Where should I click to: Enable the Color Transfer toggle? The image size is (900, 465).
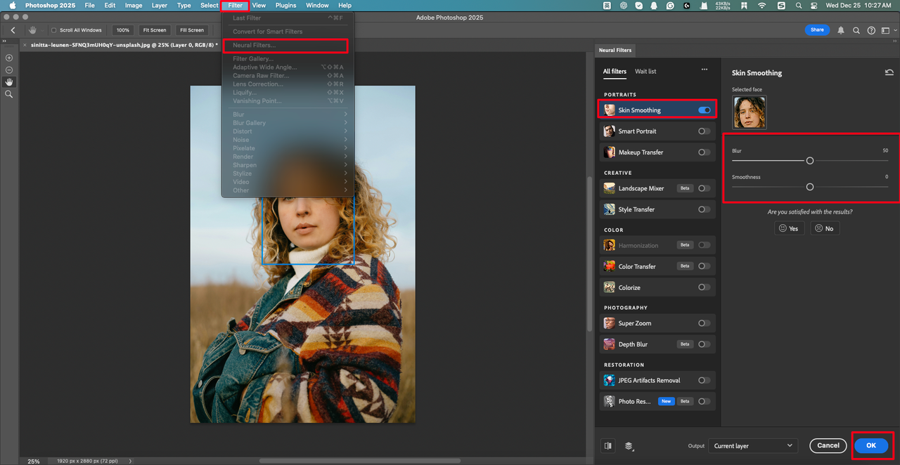tap(705, 266)
